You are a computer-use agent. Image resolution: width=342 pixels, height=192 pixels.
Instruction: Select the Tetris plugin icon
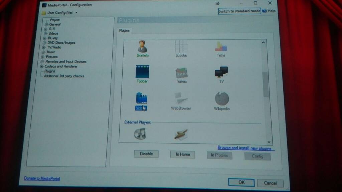coord(221,46)
